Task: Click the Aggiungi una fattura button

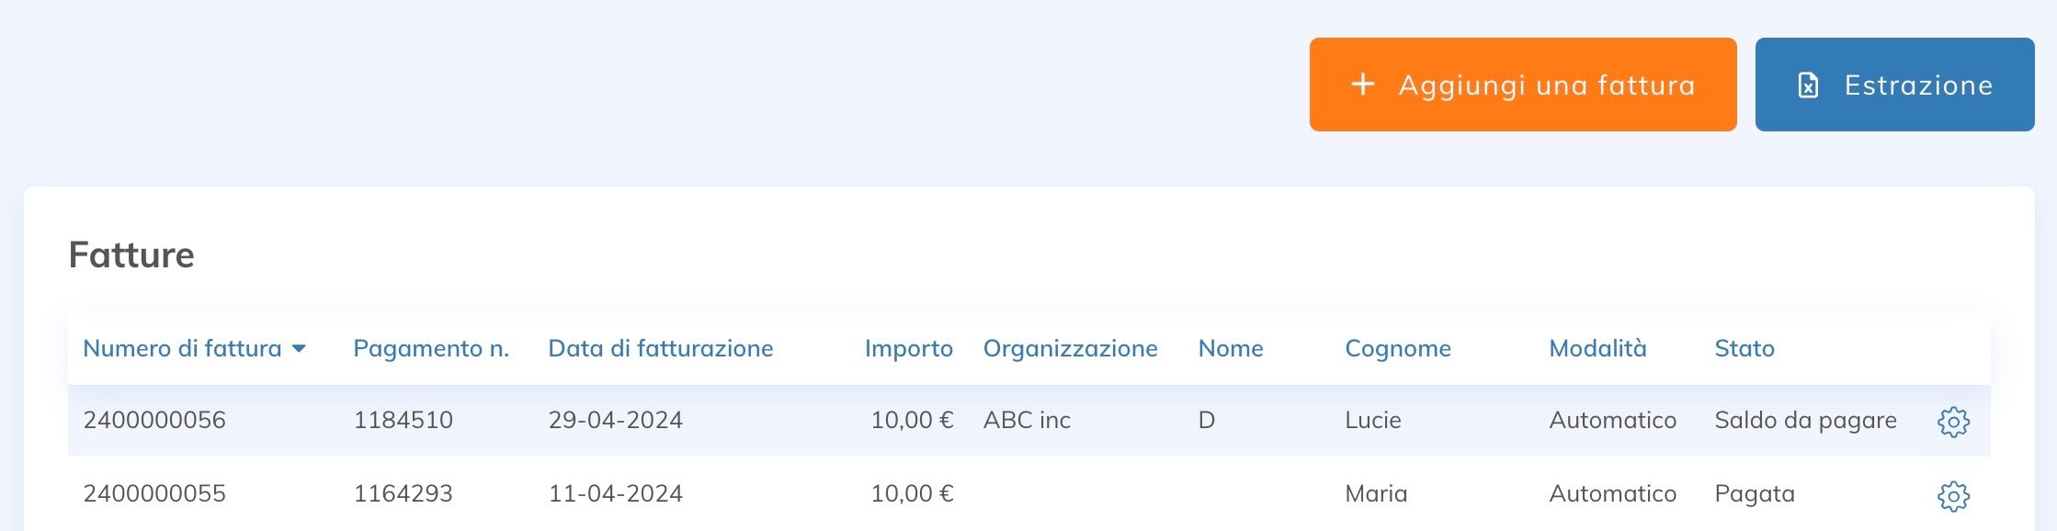Action: pos(1521,84)
